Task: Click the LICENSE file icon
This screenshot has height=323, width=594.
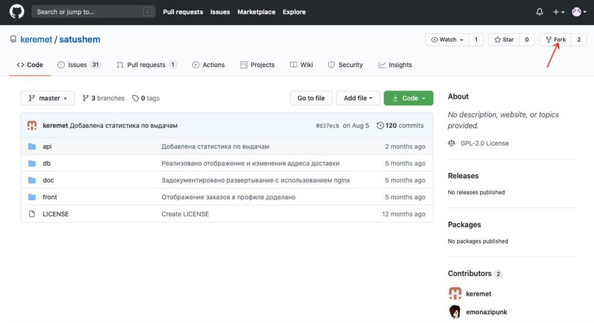Action: coord(32,214)
